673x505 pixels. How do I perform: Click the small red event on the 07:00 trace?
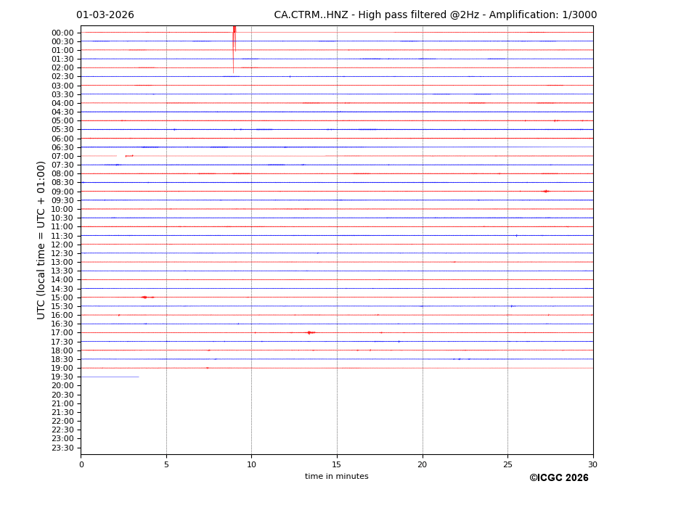pos(128,156)
